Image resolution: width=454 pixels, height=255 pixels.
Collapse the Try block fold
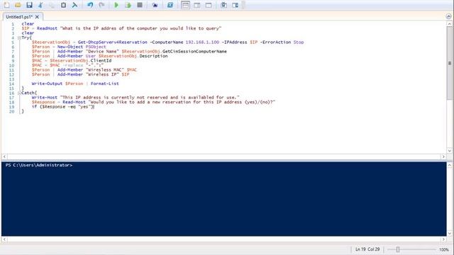click(x=19, y=38)
